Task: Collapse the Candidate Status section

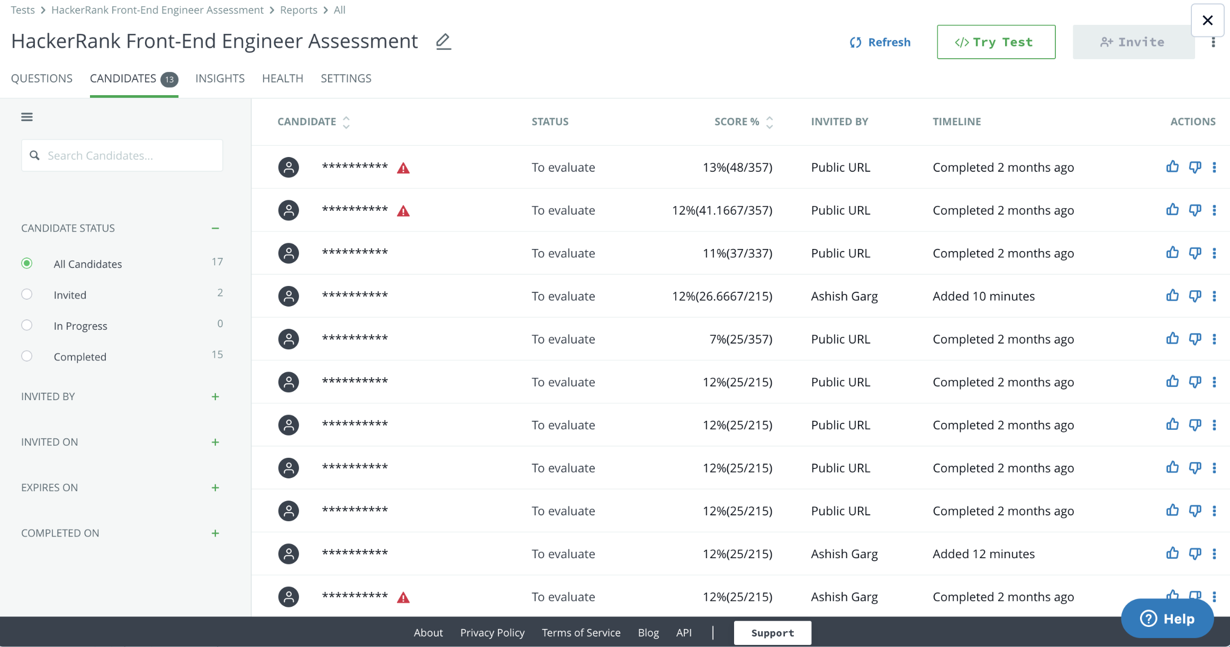Action: click(x=215, y=228)
